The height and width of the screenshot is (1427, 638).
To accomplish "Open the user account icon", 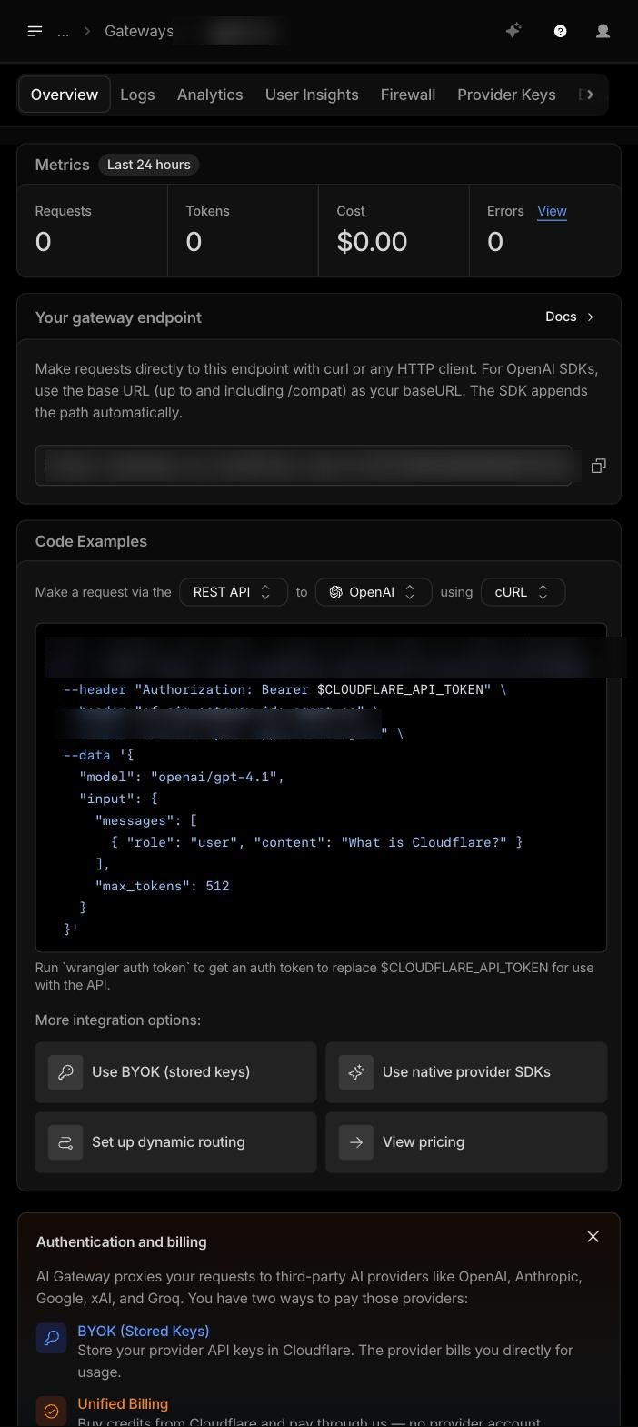I will click(x=603, y=31).
